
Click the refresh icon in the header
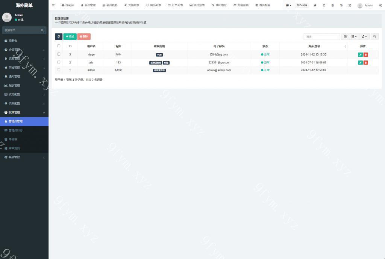pos(324,5)
